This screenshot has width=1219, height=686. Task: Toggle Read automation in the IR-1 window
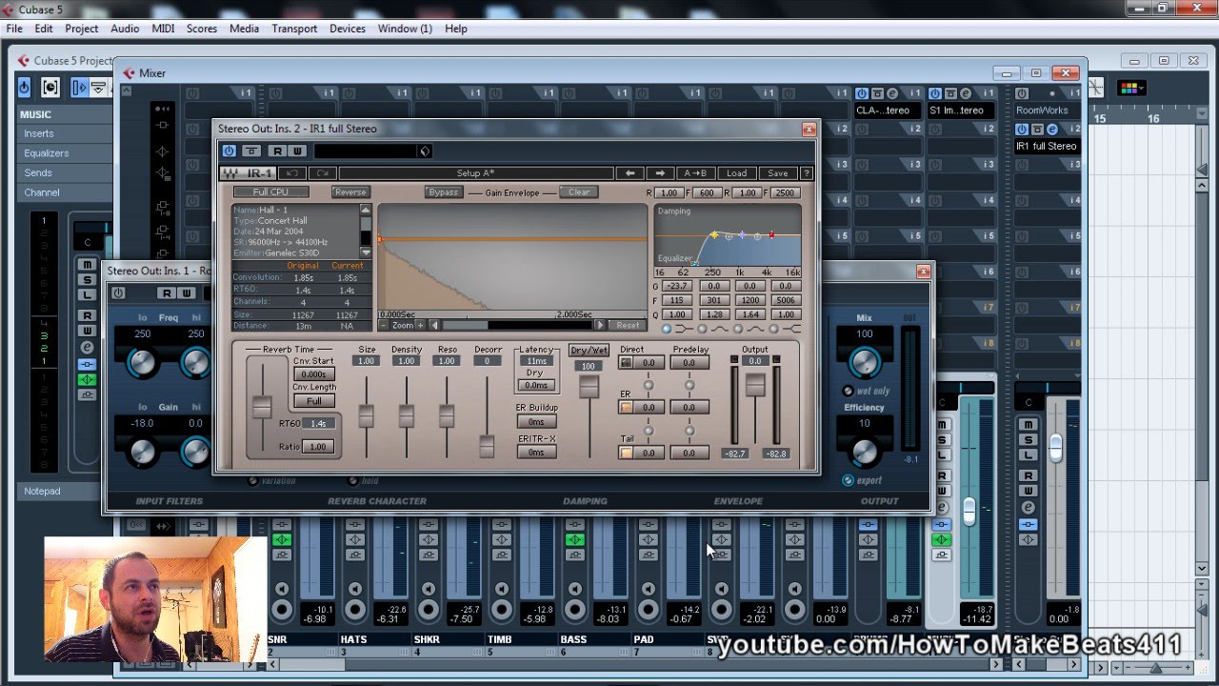click(277, 151)
